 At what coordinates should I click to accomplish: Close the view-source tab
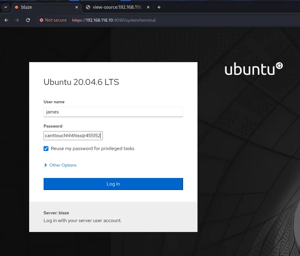click(x=148, y=7)
